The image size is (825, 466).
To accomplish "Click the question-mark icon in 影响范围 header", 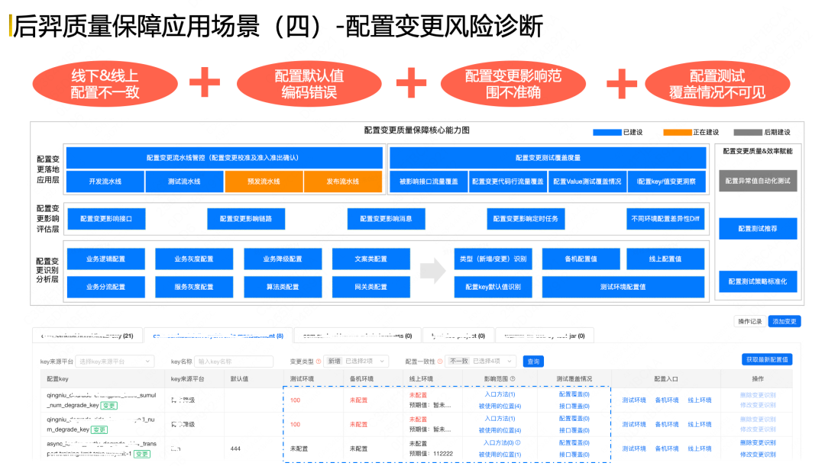I will pyautogui.click(x=513, y=379).
